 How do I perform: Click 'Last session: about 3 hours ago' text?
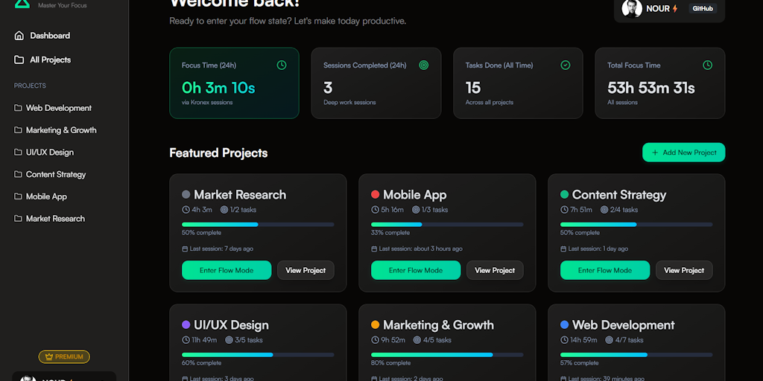coord(420,249)
